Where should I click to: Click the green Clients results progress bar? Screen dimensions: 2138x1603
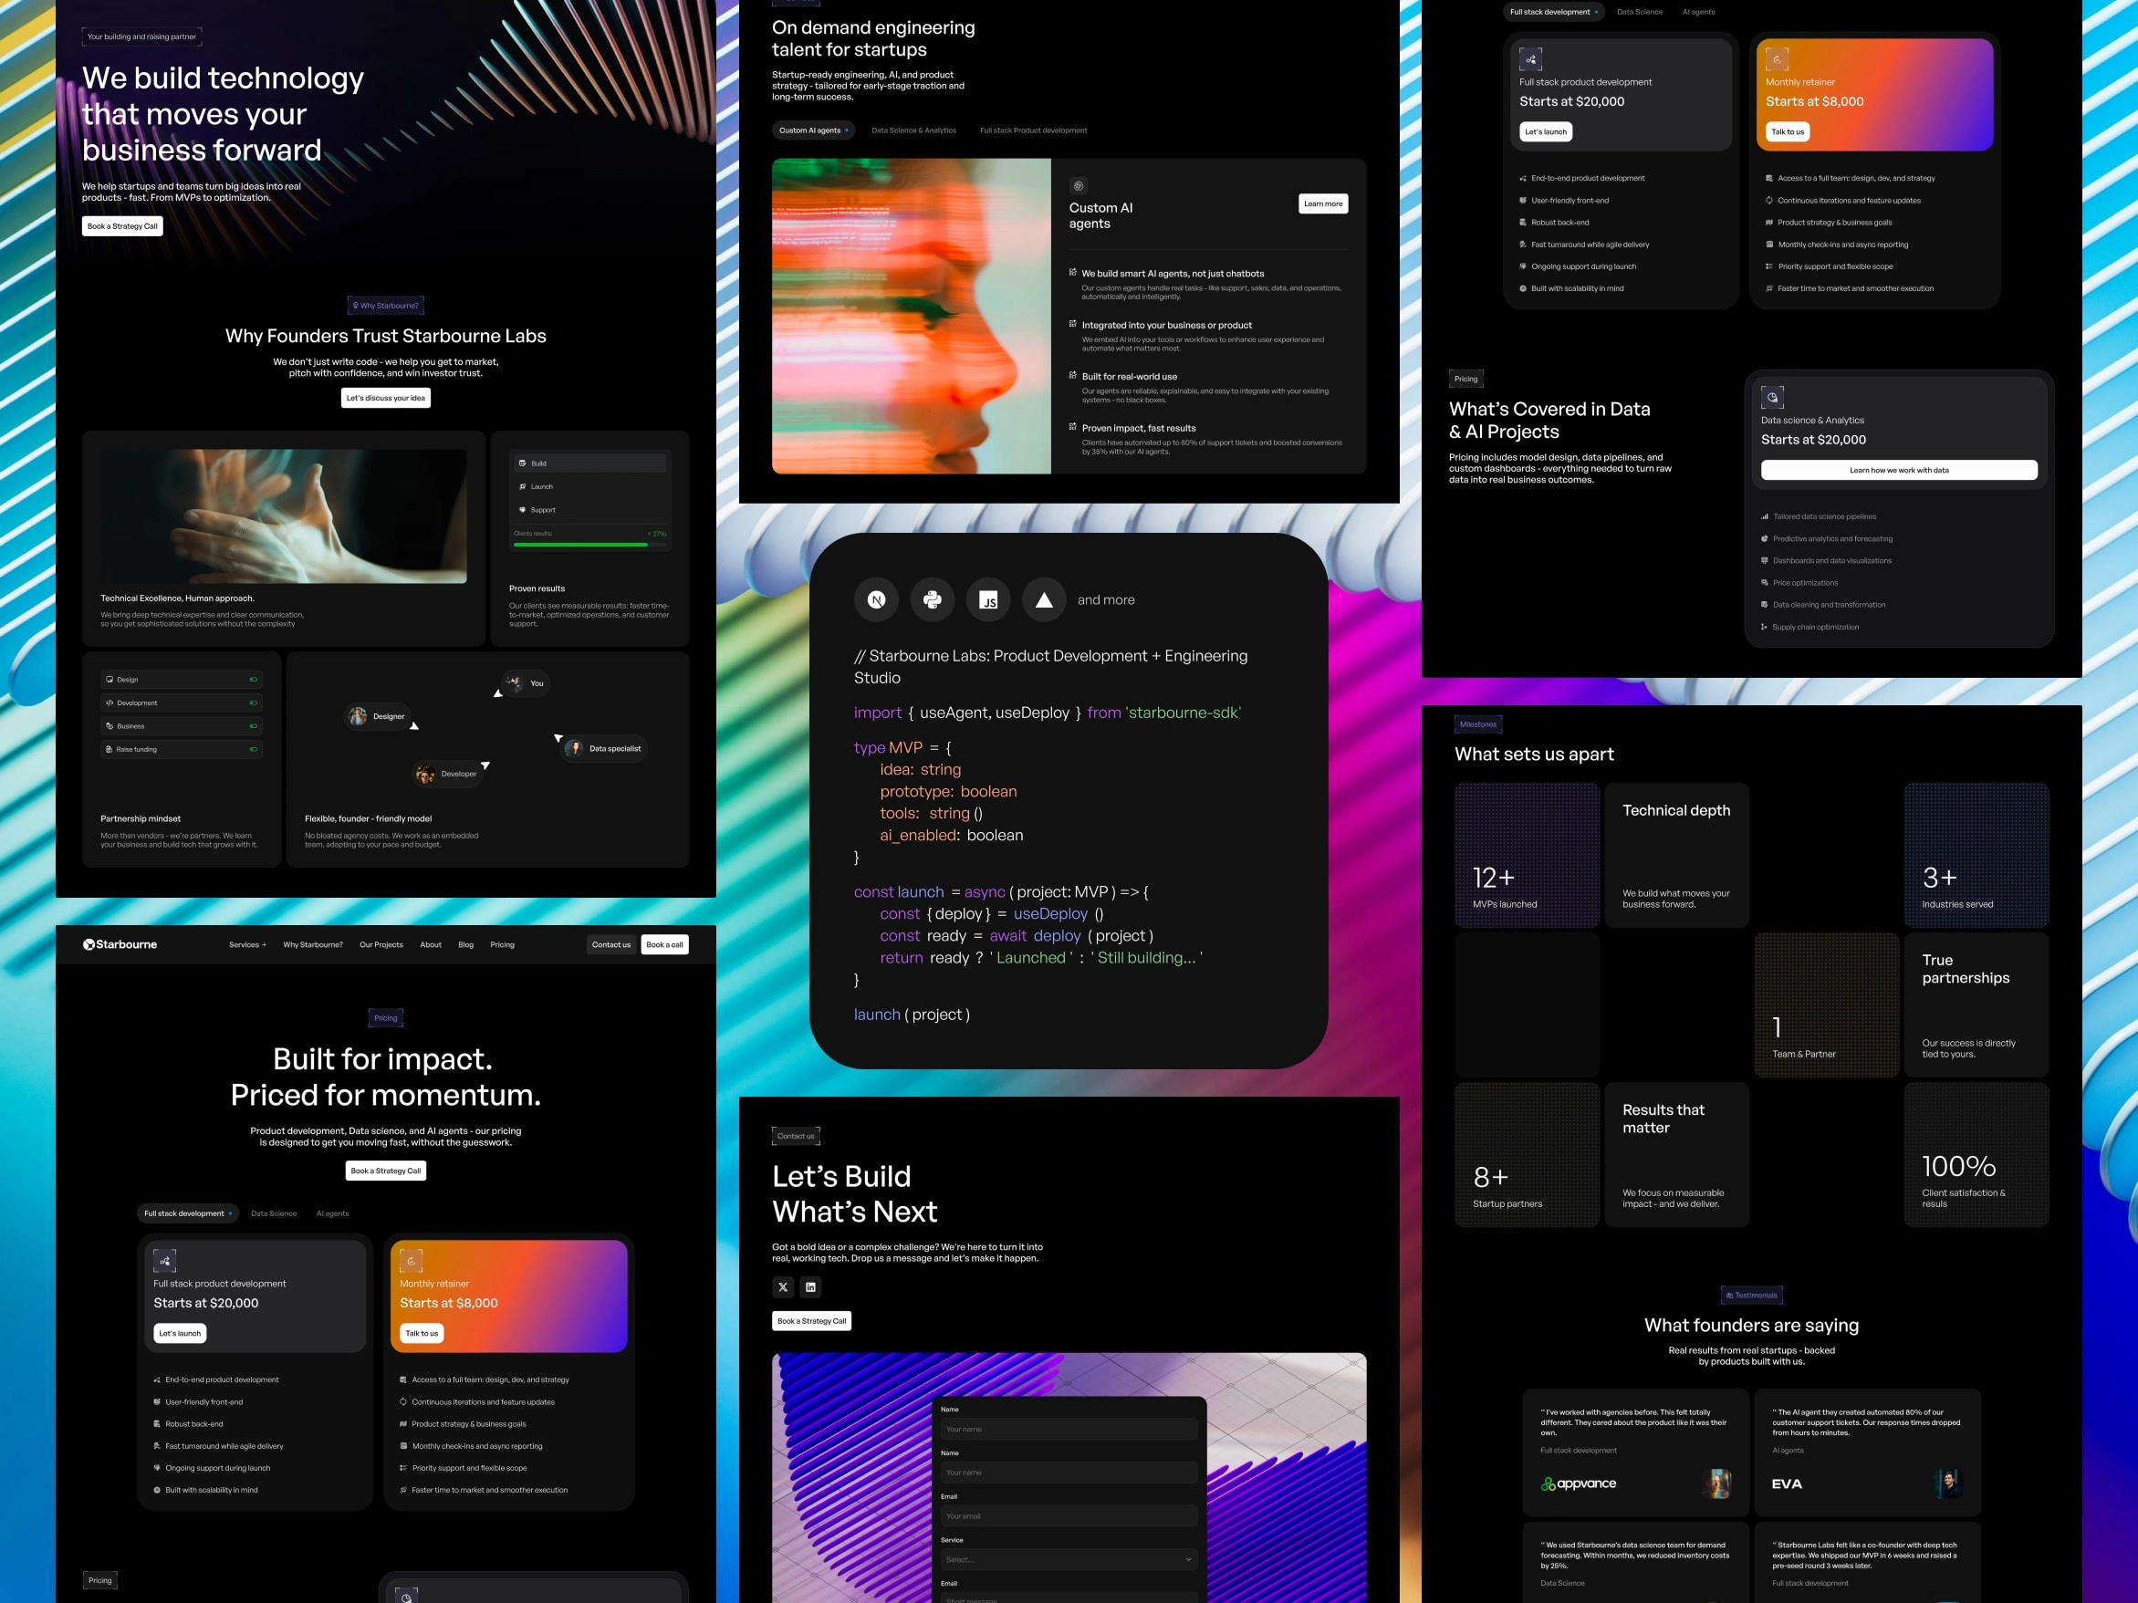pyautogui.click(x=581, y=545)
